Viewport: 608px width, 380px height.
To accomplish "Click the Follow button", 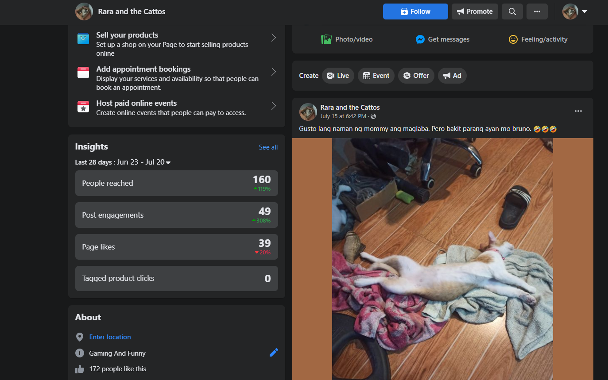I will pyautogui.click(x=415, y=12).
